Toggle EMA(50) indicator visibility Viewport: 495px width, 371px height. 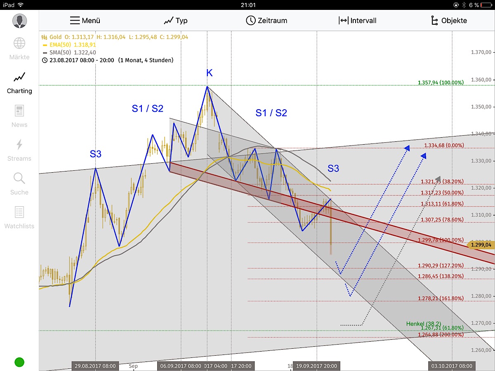click(60, 45)
